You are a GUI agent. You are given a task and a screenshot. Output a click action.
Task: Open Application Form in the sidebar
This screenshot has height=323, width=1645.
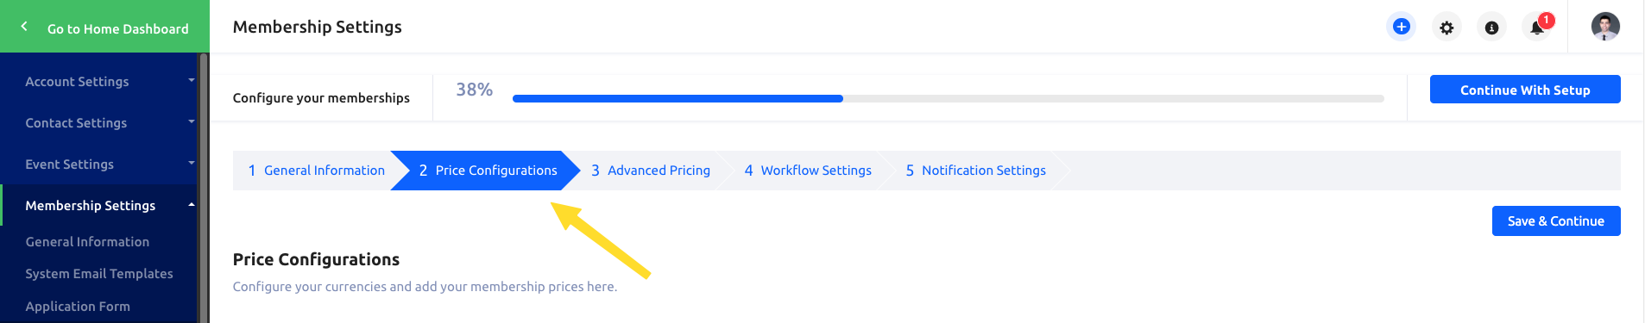pos(78,307)
